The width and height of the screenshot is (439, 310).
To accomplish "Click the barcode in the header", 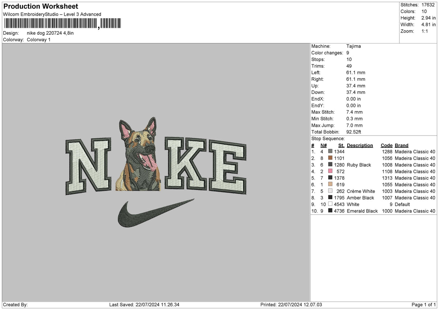I will [62, 24].
